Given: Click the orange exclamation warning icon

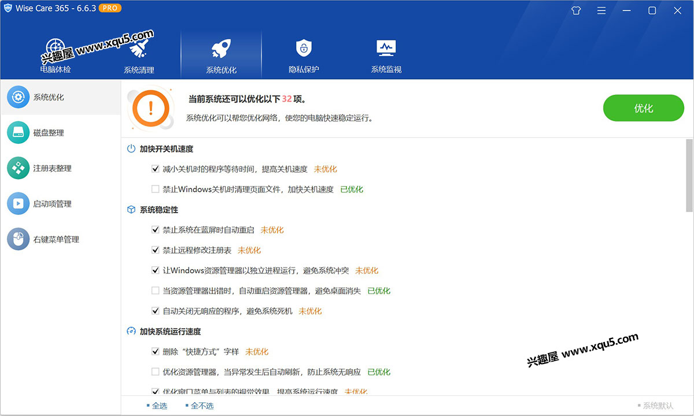Looking at the screenshot, I should pos(150,107).
